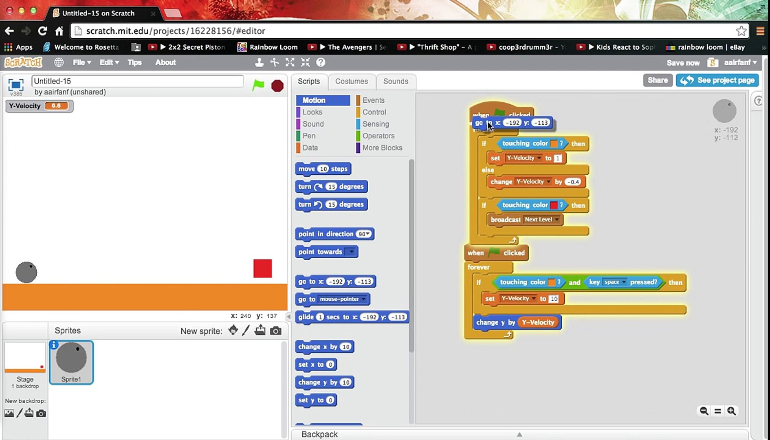
Task: Select the Duplicate stamp tool
Action: click(259, 62)
